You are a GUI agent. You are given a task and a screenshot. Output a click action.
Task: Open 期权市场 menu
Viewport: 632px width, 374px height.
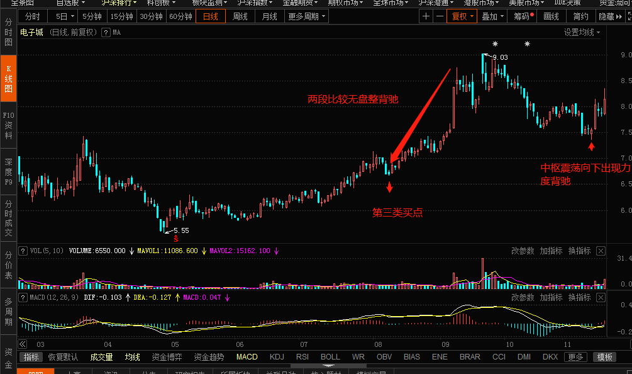pyautogui.click(x=345, y=3)
